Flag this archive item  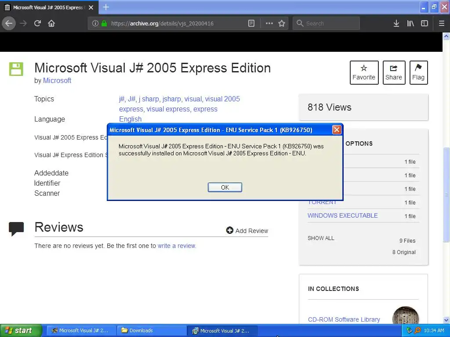click(418, 72)
